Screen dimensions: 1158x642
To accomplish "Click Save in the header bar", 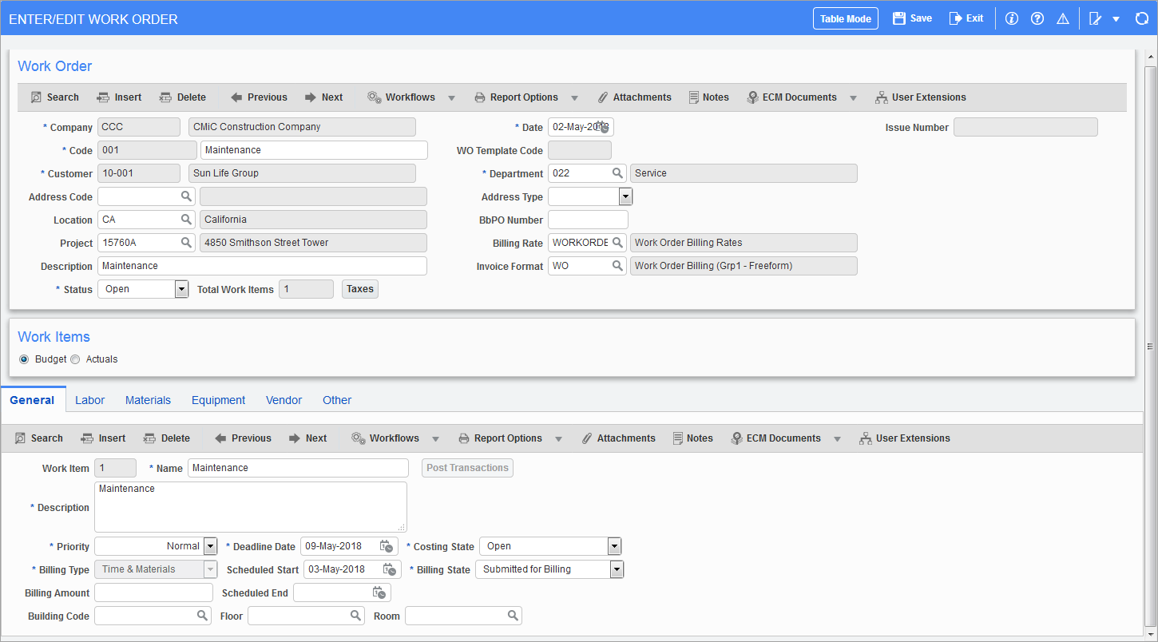I will click(x=912, y=18).
